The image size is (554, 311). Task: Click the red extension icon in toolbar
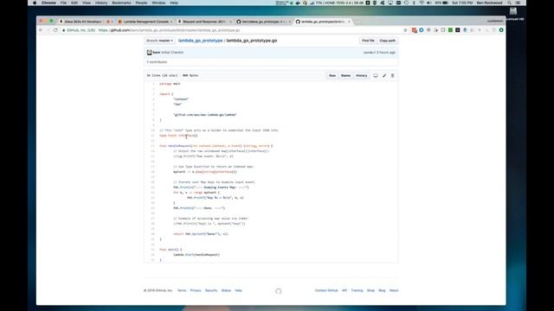414,30
